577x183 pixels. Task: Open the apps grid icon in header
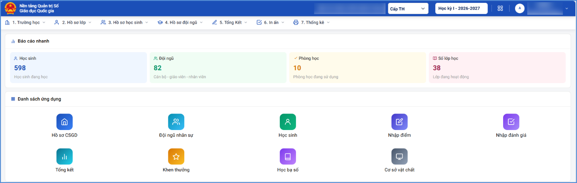[x=500, y=8]
